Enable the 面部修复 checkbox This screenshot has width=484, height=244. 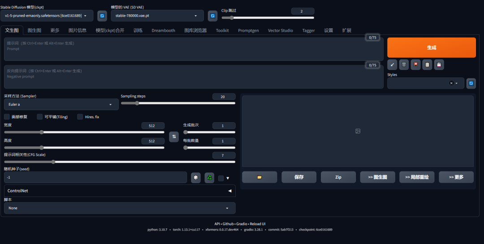tap(7, 116)
